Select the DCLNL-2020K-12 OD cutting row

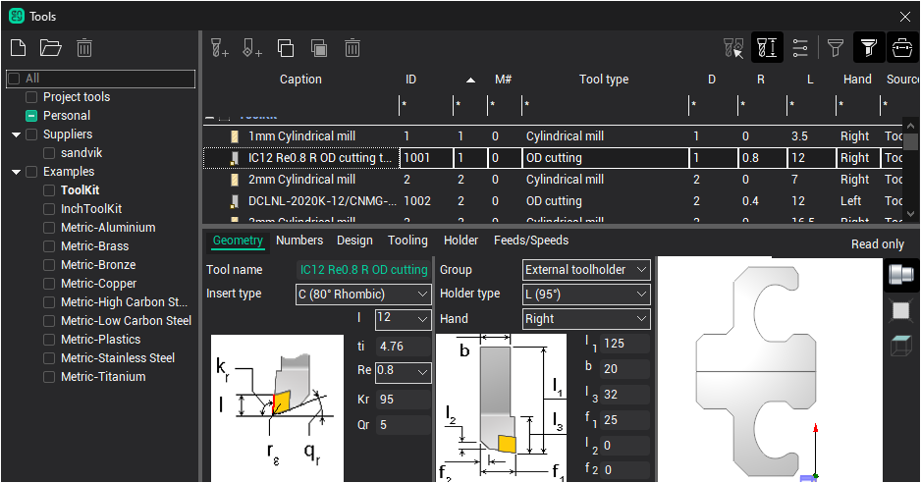[314, 201]
